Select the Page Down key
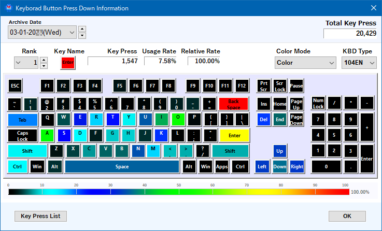The image size is (382, 231). coord(296,120)
